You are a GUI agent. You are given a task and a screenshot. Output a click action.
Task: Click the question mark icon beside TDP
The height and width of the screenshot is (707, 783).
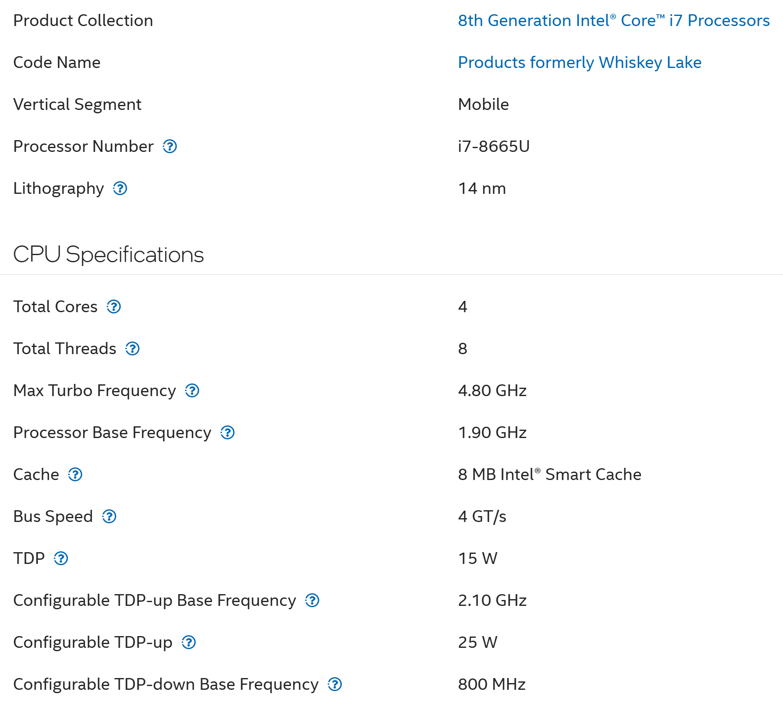point(61,558)
